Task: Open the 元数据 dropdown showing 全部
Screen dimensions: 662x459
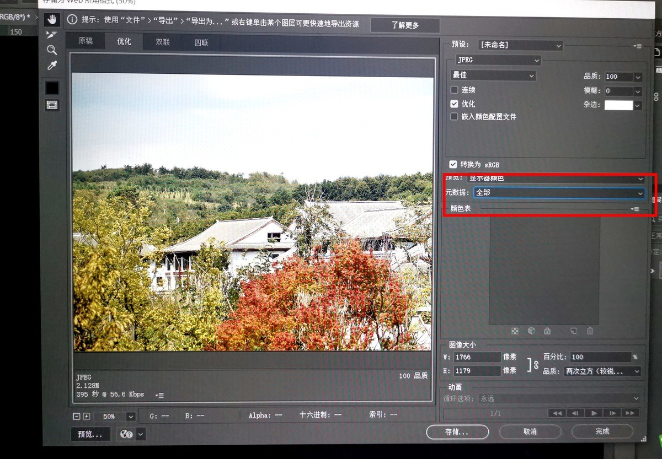Action: point(559,193)
